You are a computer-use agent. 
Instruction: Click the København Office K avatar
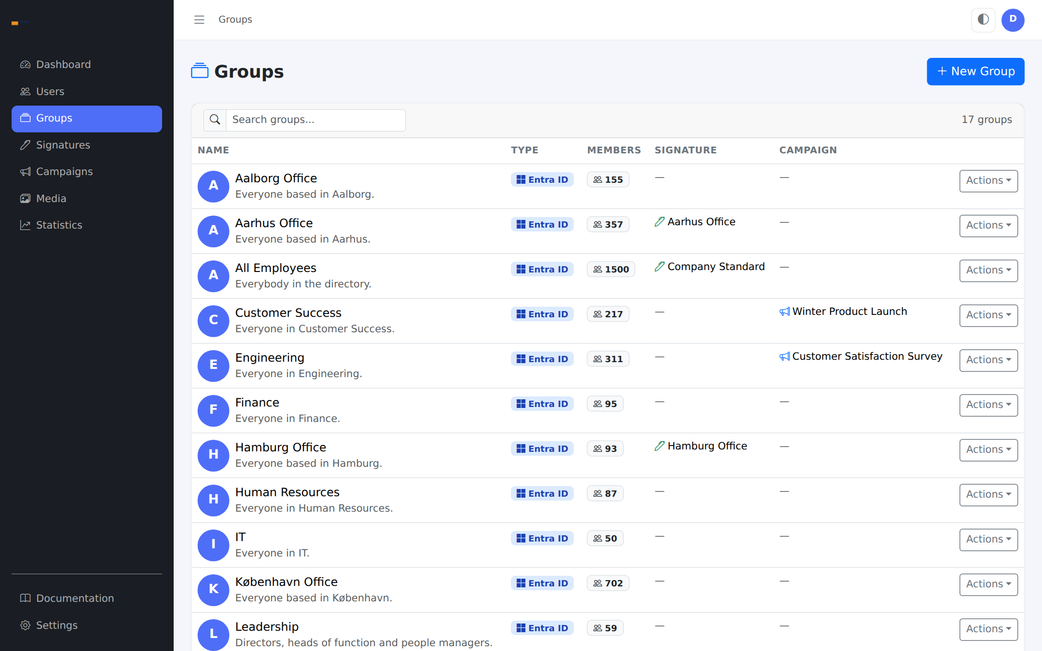[213, 590]
